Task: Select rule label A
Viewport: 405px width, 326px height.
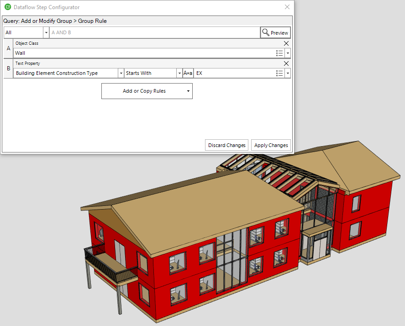Action: point(9,48)
